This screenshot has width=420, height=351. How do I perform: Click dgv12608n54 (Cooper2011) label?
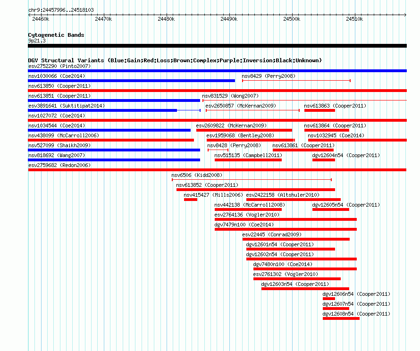tap(356, 314)
